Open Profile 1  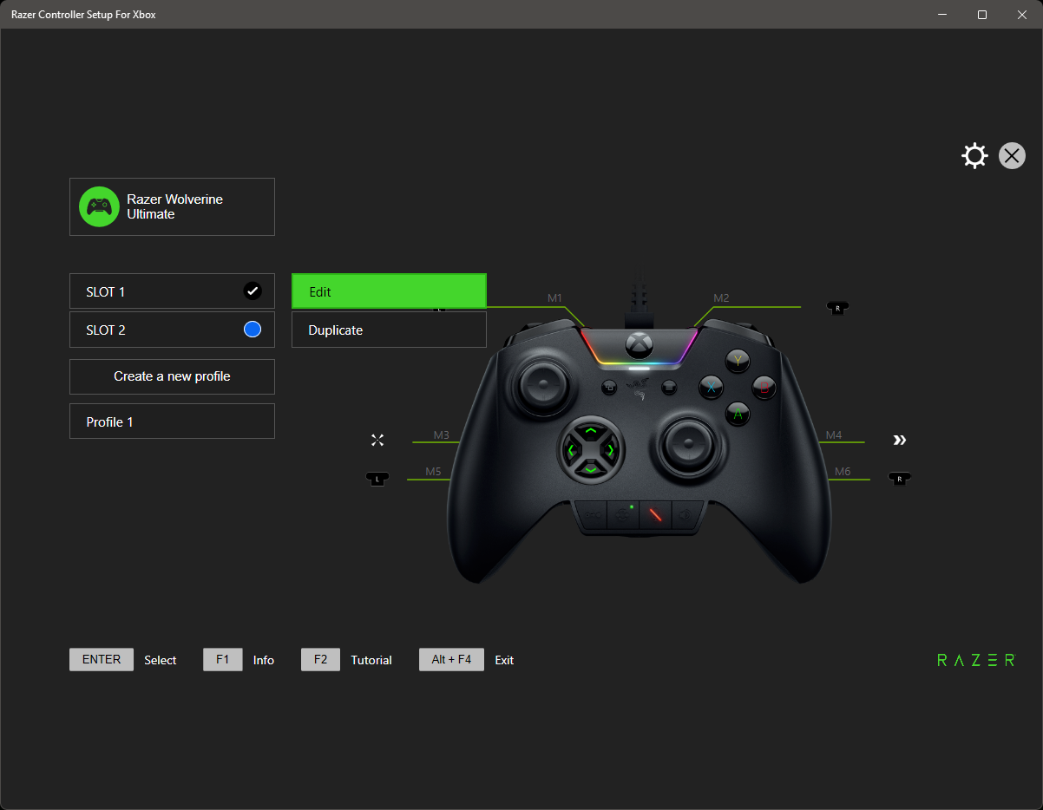point(172,421)
